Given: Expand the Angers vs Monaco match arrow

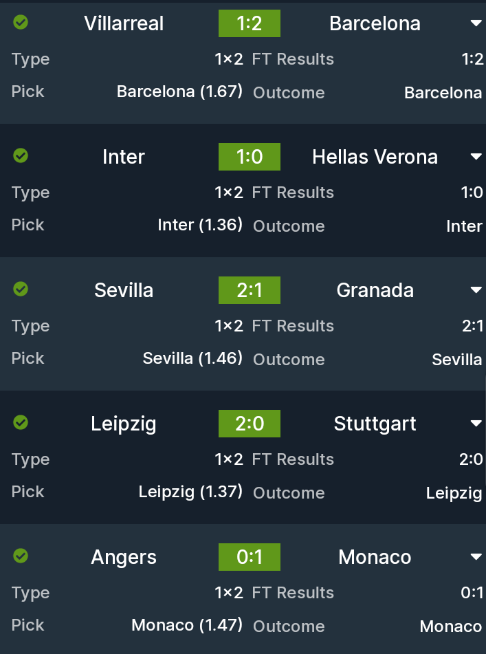Looking at the screenshot, I should [x=476, y=556].
